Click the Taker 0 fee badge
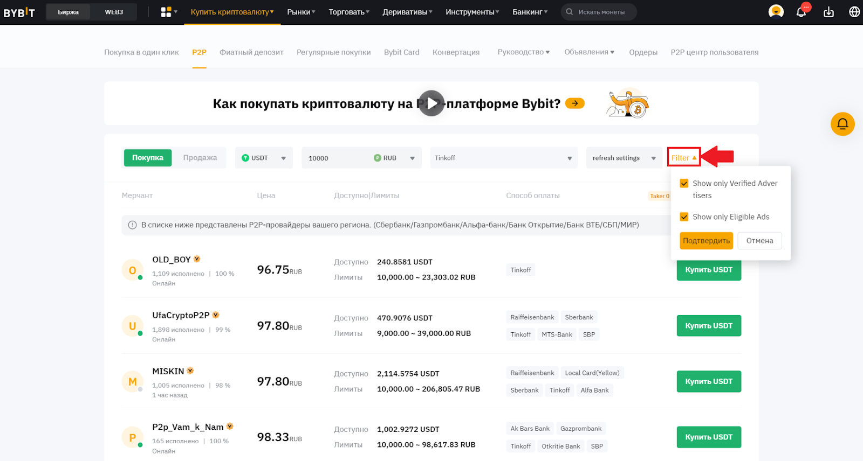 tap(659, 196)
